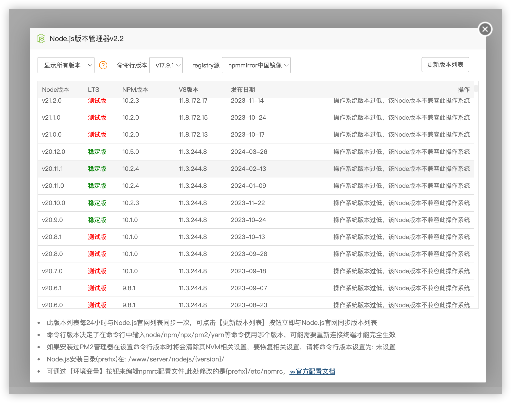Open the 命令行版本 v17.9.1 dropdown
The height and width of the screenshot is (403, 511).
166,65
